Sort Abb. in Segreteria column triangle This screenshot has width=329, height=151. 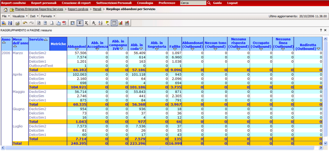(157, 49)
